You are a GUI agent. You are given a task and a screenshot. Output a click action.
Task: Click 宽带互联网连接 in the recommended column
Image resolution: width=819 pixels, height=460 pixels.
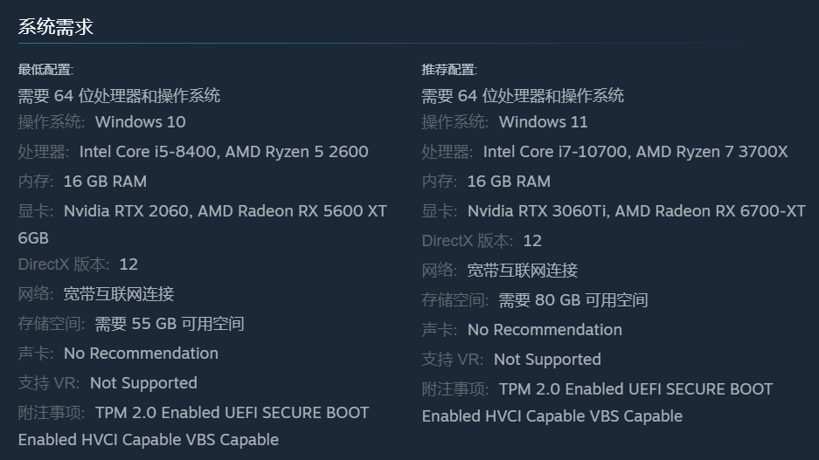pyautogui.click(x=523, y=271)
